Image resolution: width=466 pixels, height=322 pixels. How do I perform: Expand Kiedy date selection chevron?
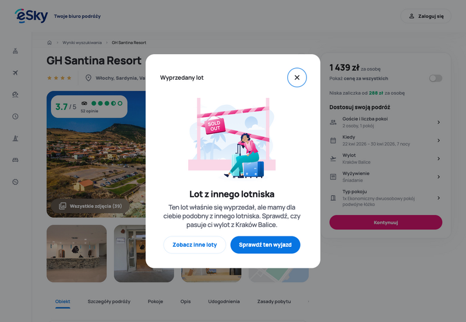(x=439, y=140)
